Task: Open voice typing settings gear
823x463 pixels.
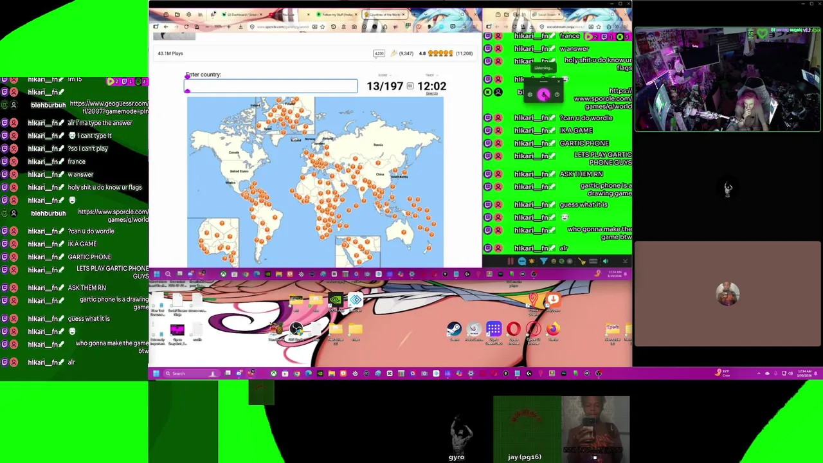Action: (x=530, y=95)
